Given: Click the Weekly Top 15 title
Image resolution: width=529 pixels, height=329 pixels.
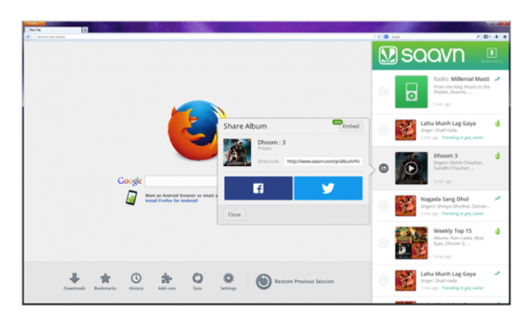Looking at the screenshot, I should (452, 230).
